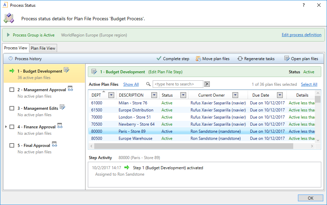Check the Management Approval step checkbox
The width and height of the screenshot is (327, 205).
point(12,90)
